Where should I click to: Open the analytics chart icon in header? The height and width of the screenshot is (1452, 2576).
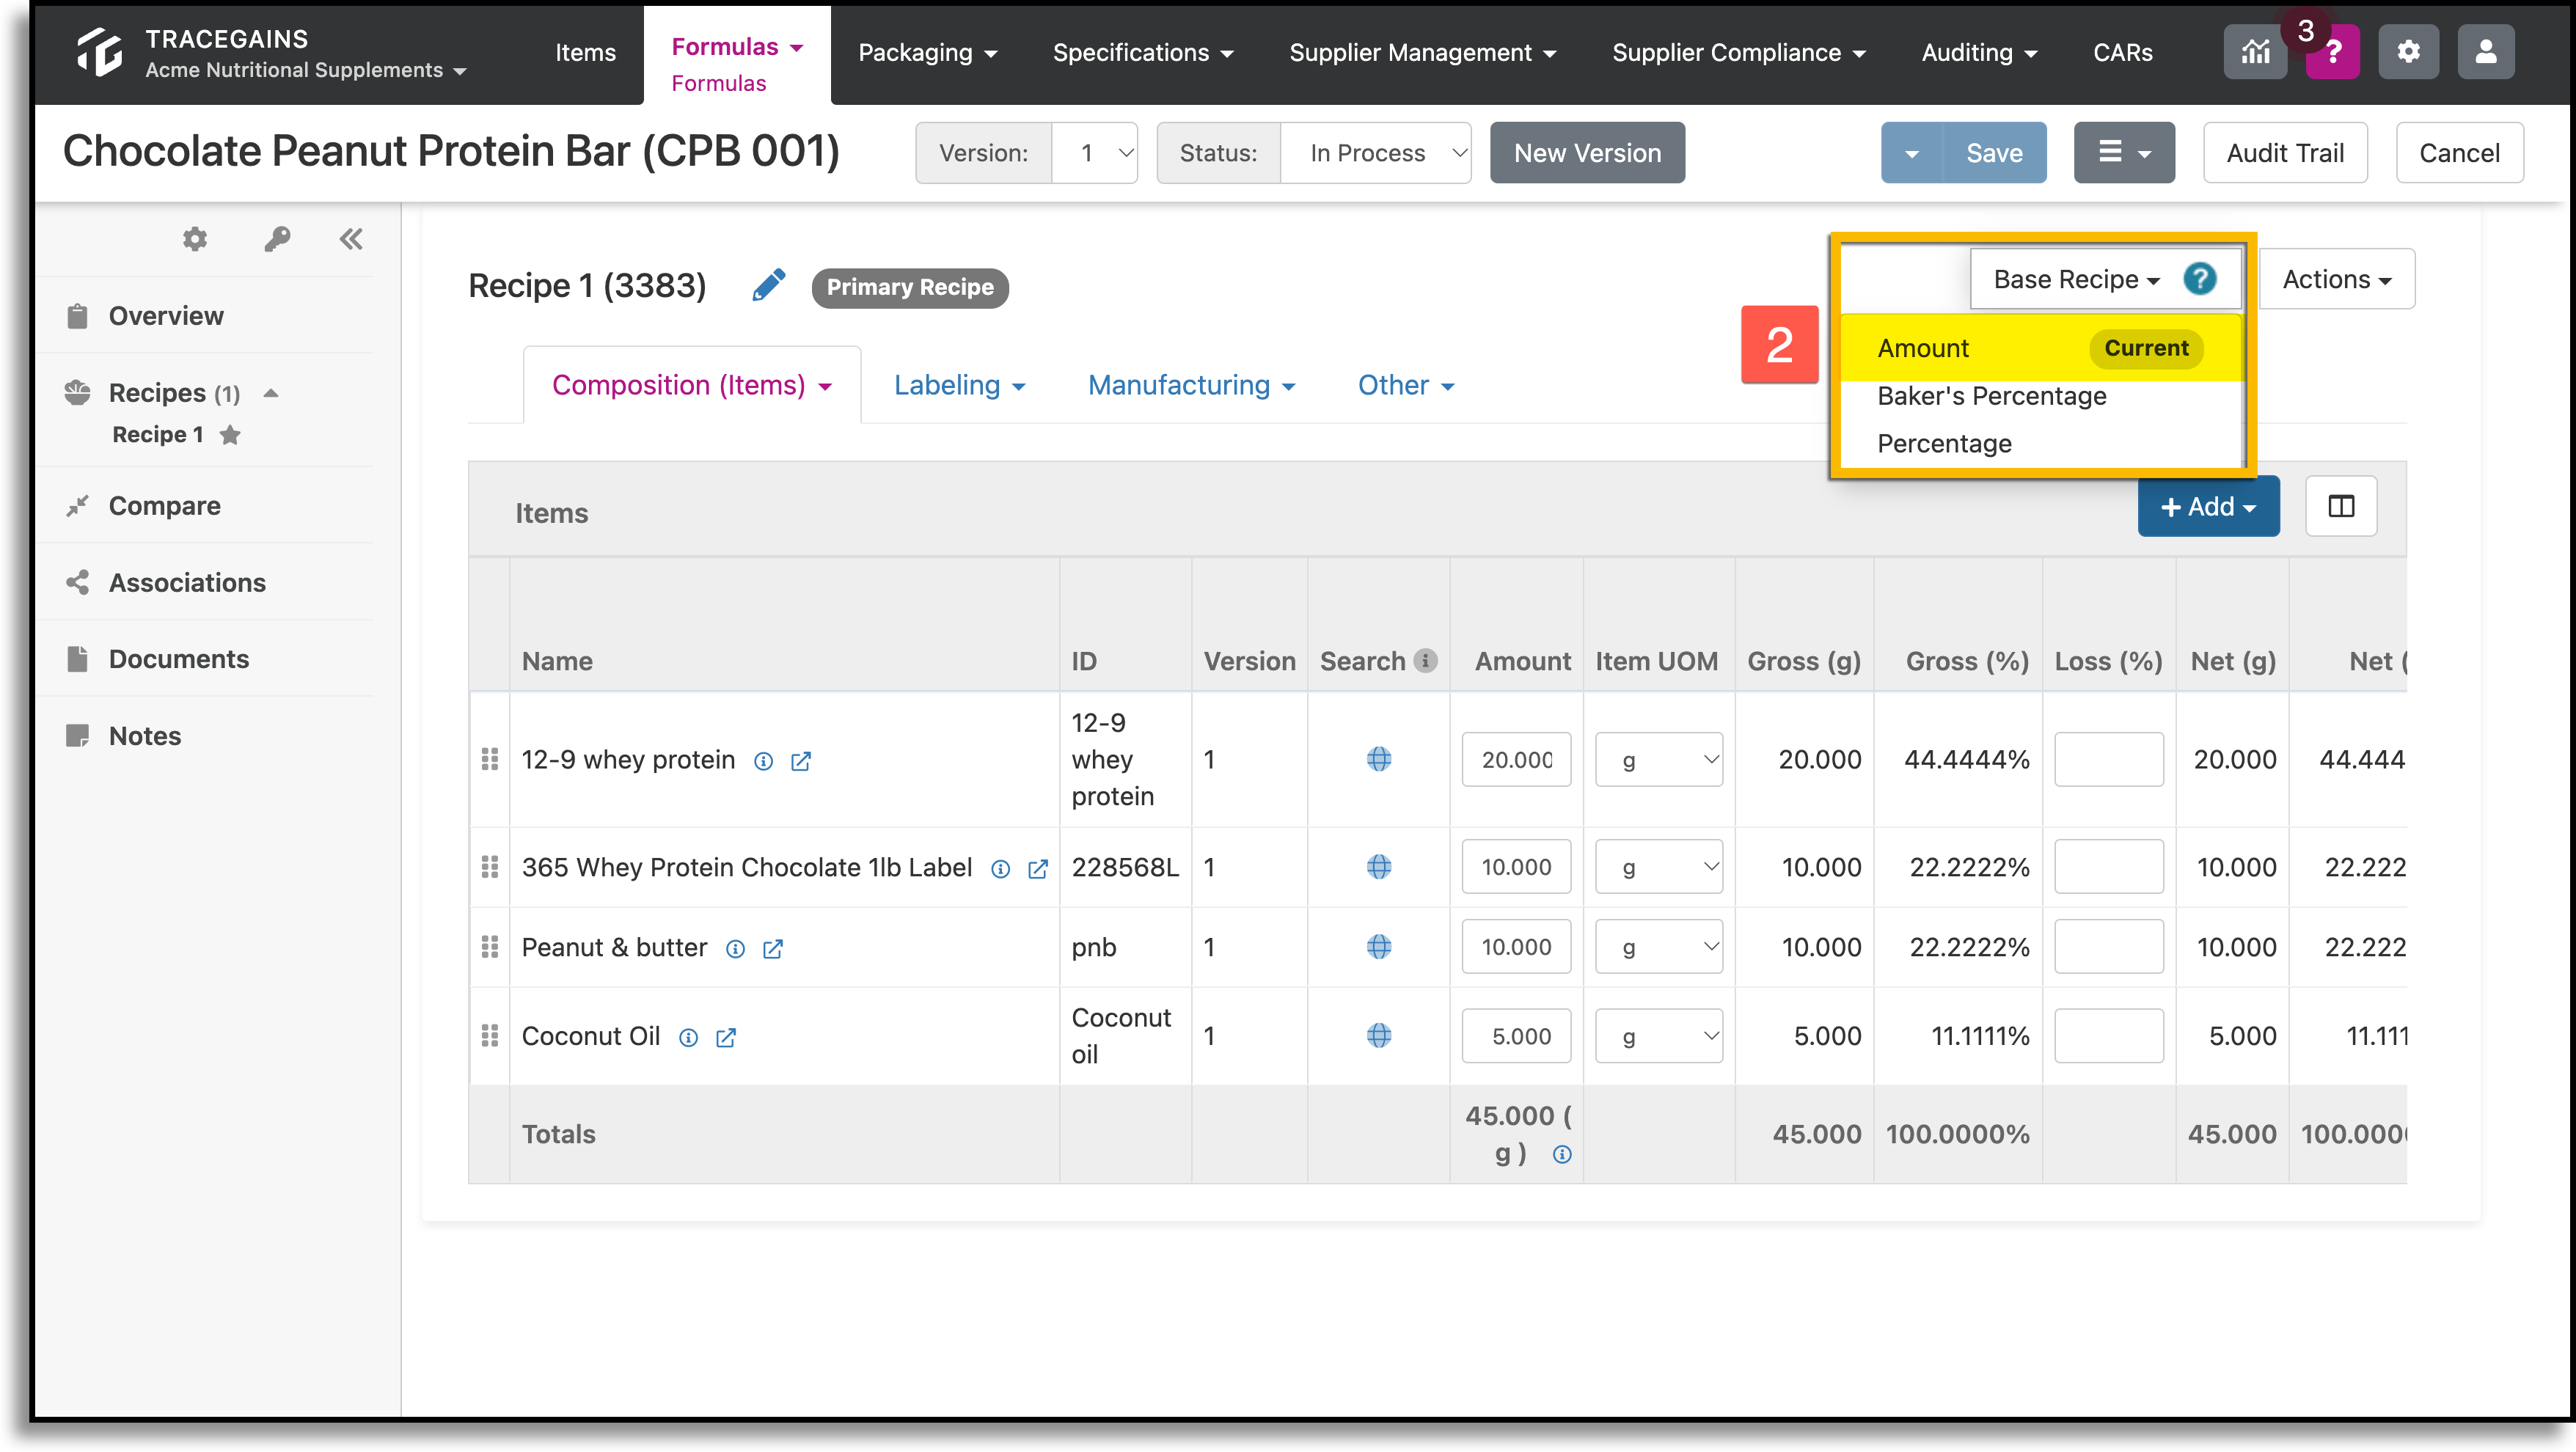(2255, 52)
